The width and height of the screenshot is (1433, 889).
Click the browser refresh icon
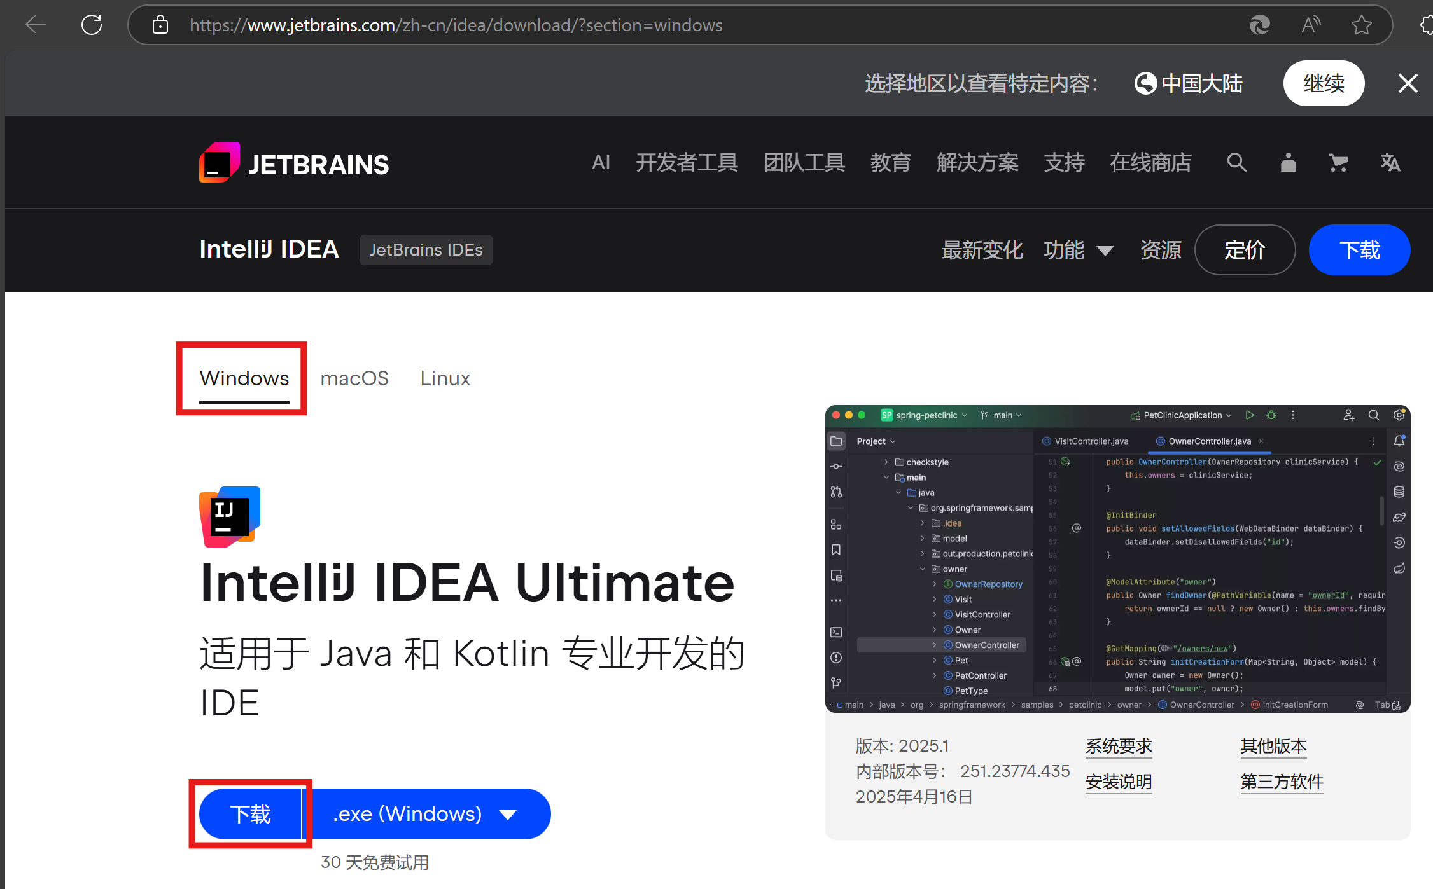pyautogui.click(x=92, y=25)
